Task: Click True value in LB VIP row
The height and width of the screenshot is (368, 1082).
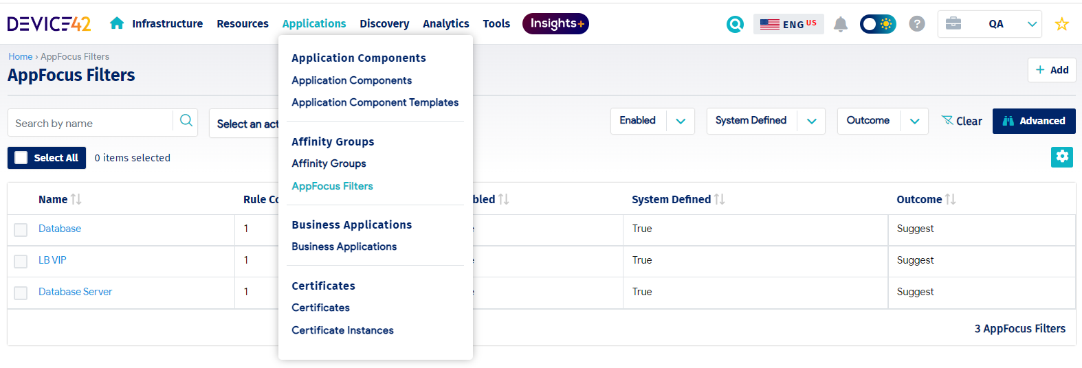Action: [x=642, y=260]
